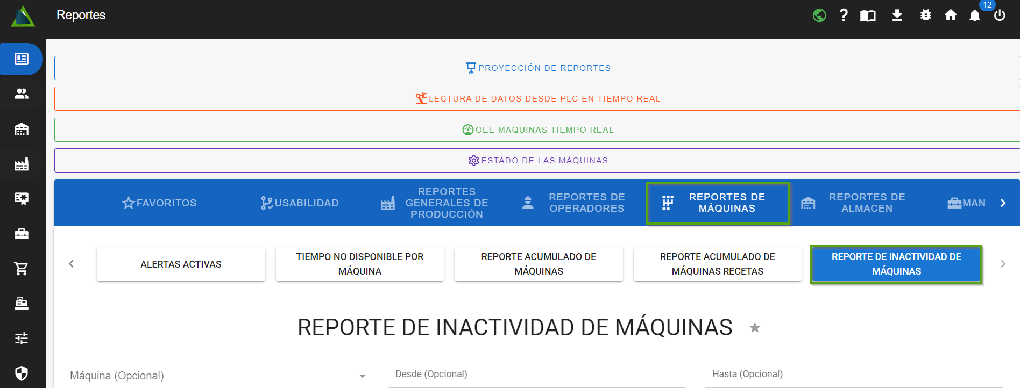Click the power logout icon
Image resolution: width=1020 pixels, height=388 pixels.
pos(1000,16)
